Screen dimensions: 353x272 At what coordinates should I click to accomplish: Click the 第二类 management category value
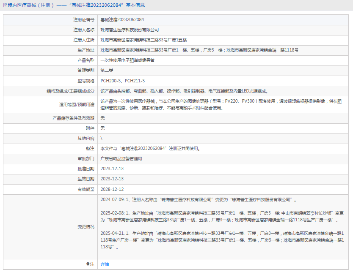tap(107, 71)
